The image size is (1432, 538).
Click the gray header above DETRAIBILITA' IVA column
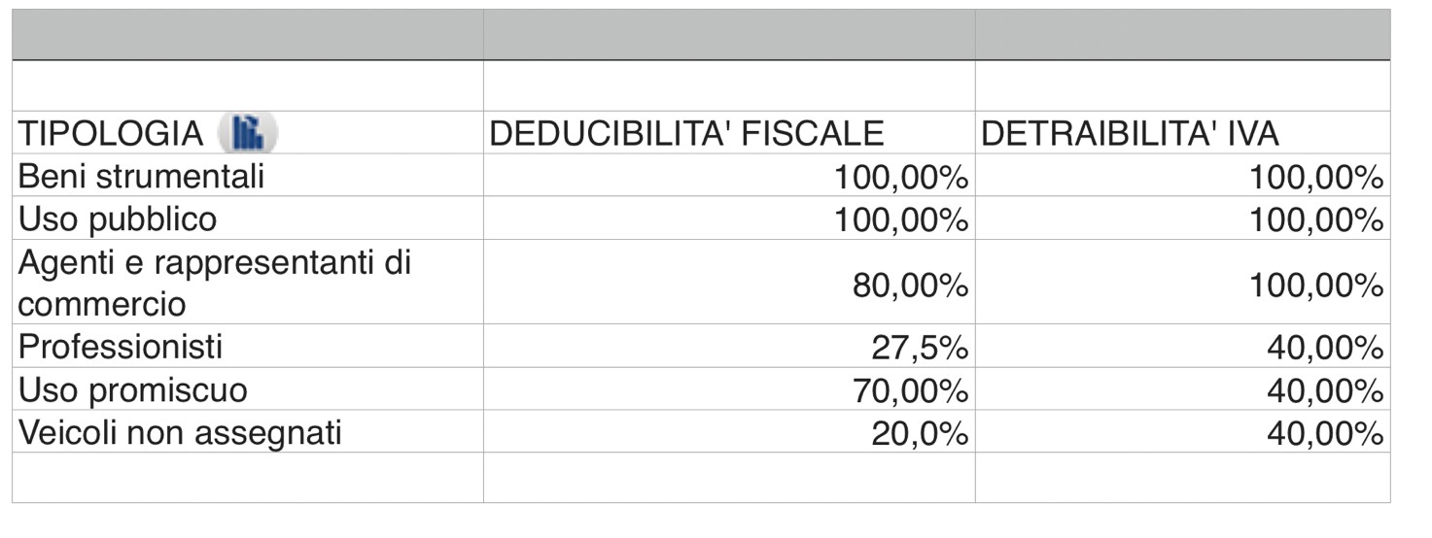[x=1183, y=35]
